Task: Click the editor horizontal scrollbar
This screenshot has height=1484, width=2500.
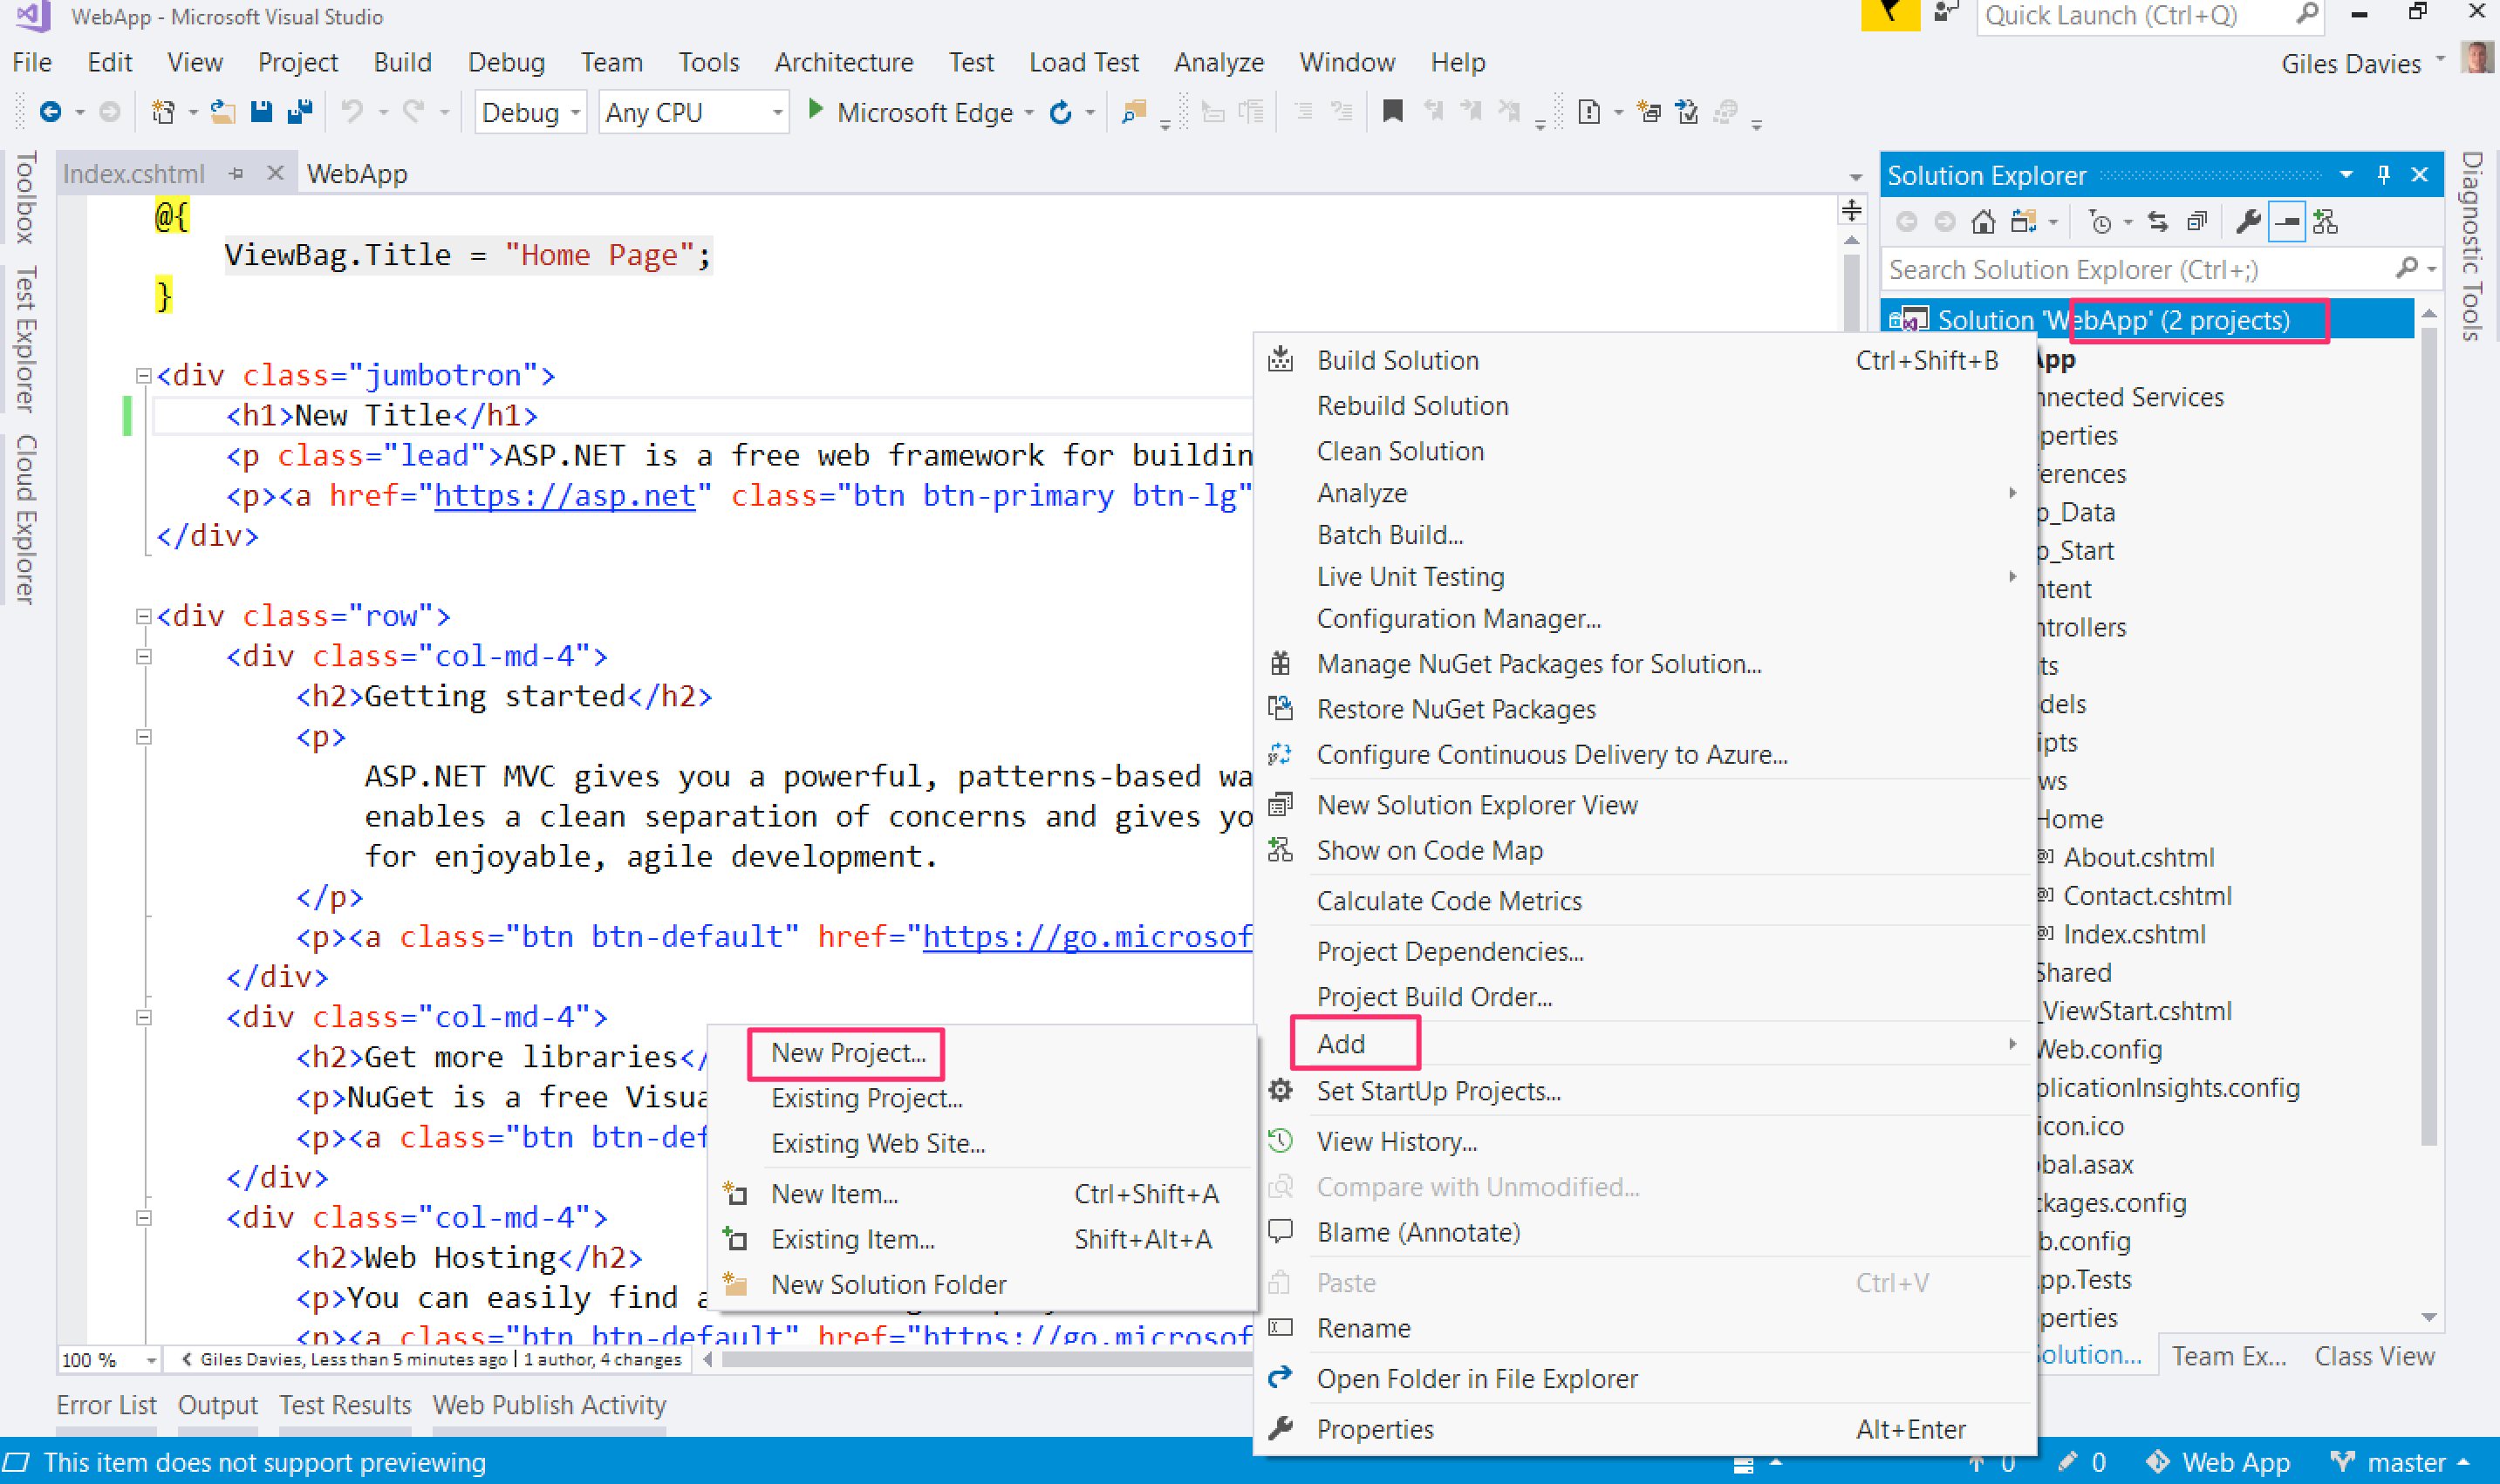Action: [x=980, y=1359]
